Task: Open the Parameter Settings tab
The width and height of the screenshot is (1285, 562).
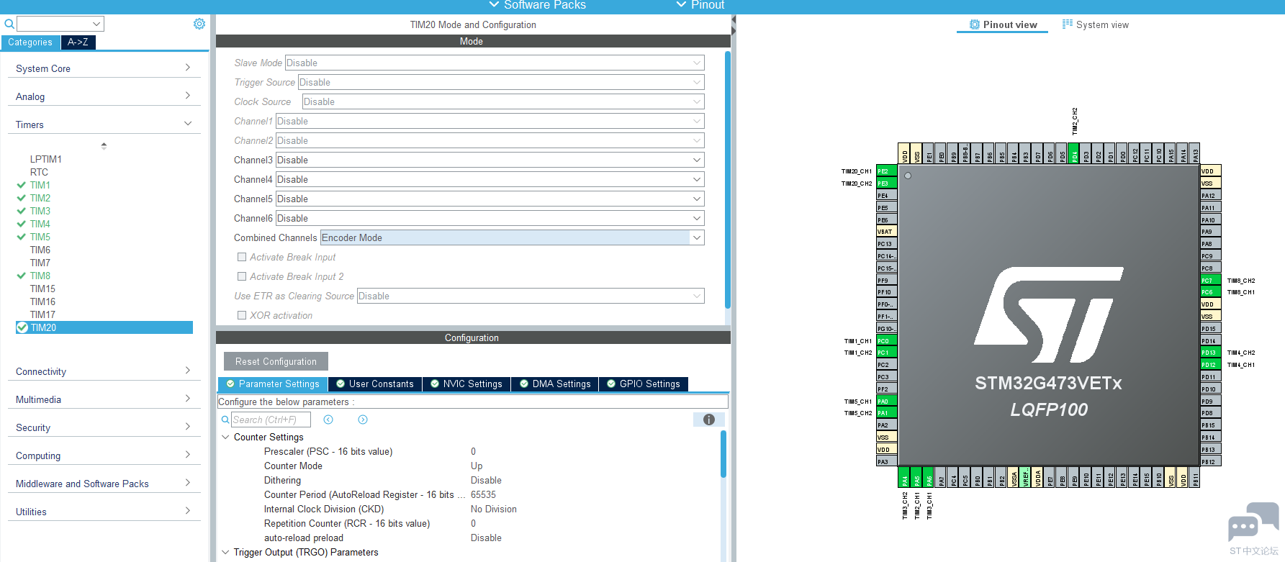Action: pyautogui.click(x=273, y=384)
